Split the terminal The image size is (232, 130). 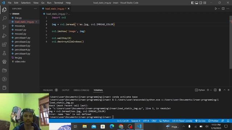click(215, 90)
